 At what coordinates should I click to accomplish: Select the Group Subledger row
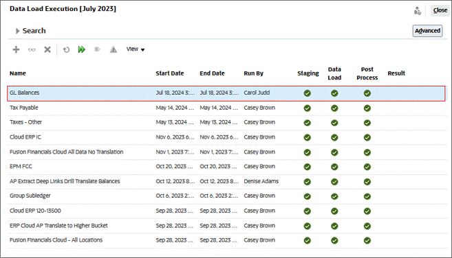coord(226,196)
